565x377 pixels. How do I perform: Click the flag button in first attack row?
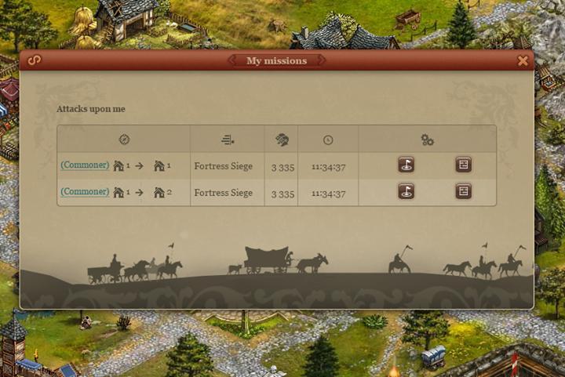(x=406, y=165)
